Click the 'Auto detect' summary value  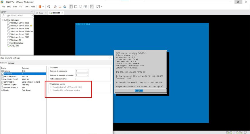(26, 90)
